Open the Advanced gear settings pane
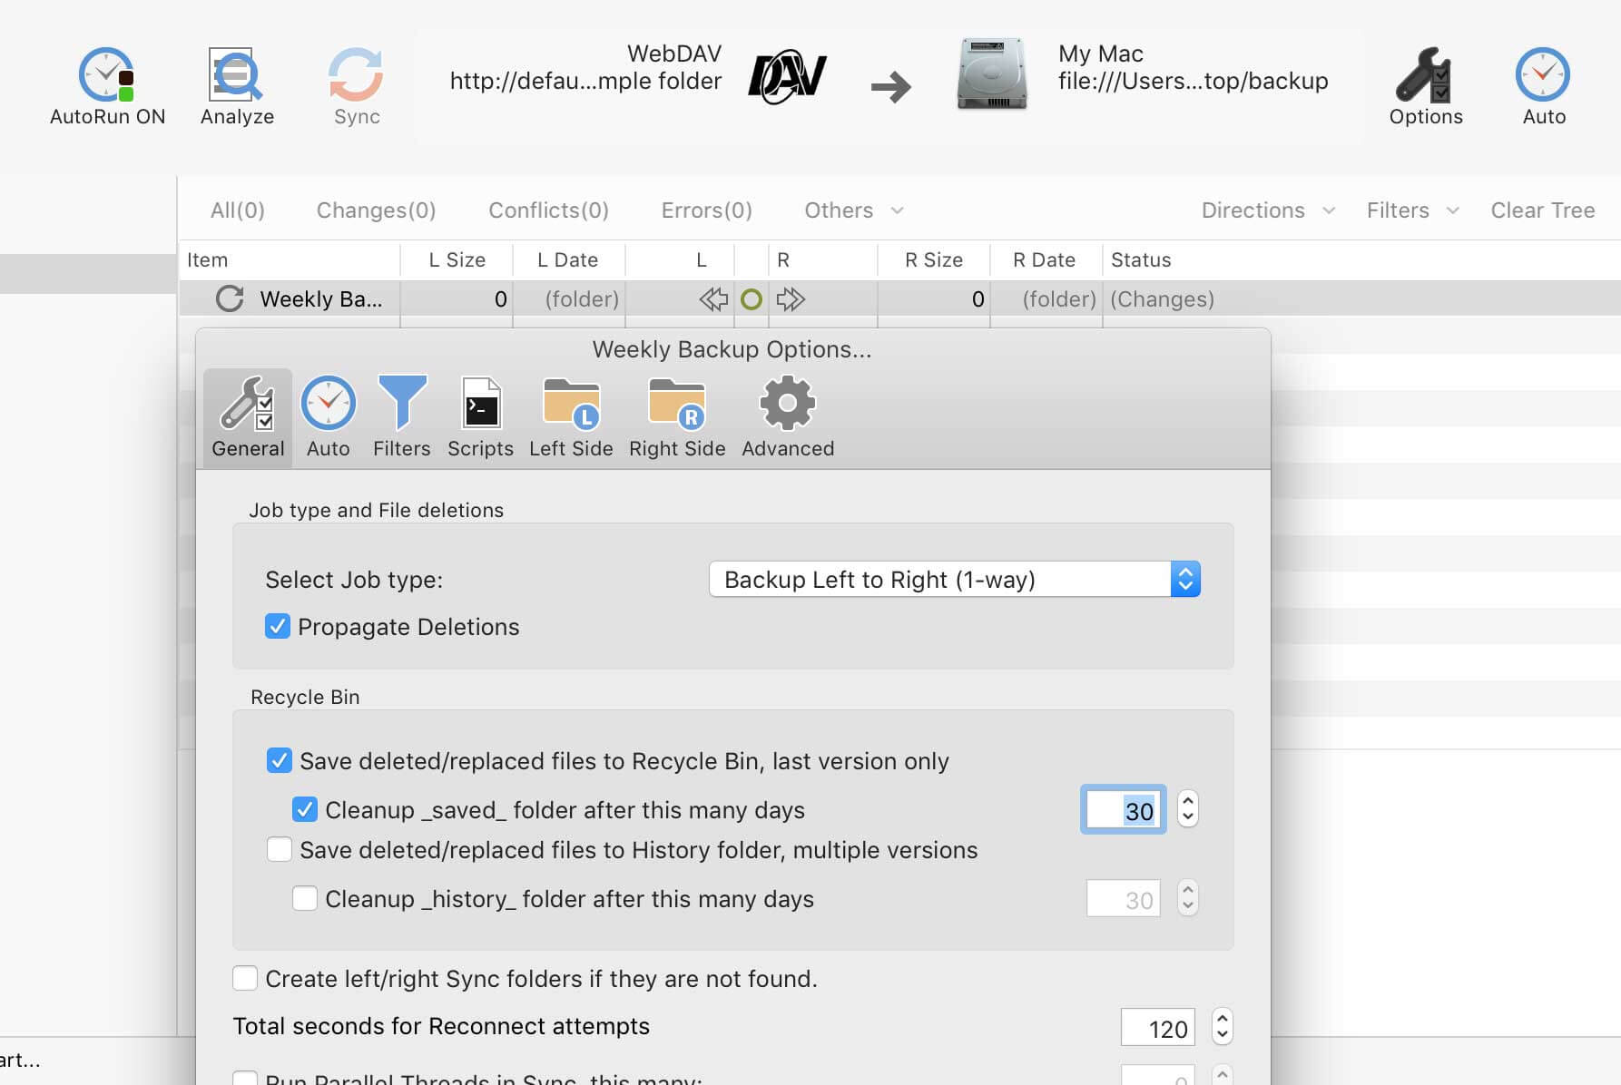1621x1085 pixels. pyautogui.click(x=787, y=405)
